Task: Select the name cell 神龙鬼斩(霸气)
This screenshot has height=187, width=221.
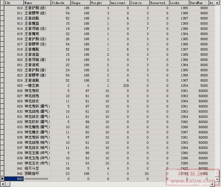Action: (x=37, y=106)
